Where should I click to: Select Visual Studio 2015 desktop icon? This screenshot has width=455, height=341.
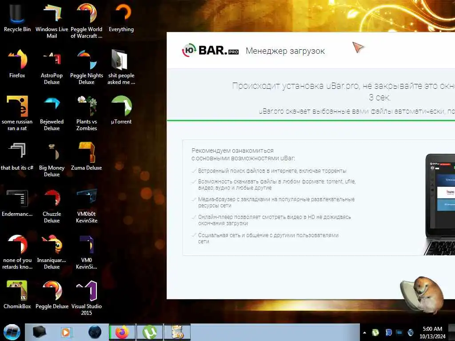coord(87,297)
